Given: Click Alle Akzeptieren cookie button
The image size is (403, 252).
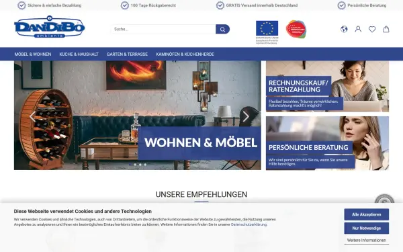Looking at the screenshot, I should coord(367,214).
